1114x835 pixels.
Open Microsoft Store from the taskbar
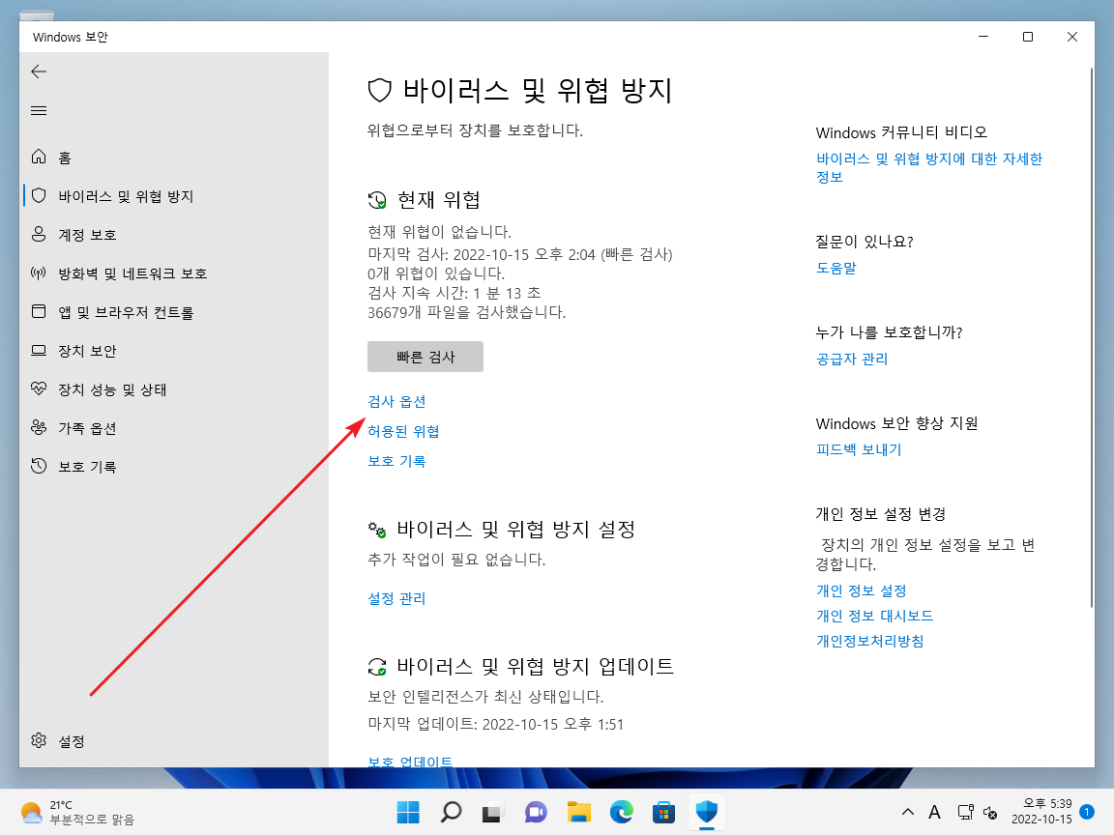(663, 812)
